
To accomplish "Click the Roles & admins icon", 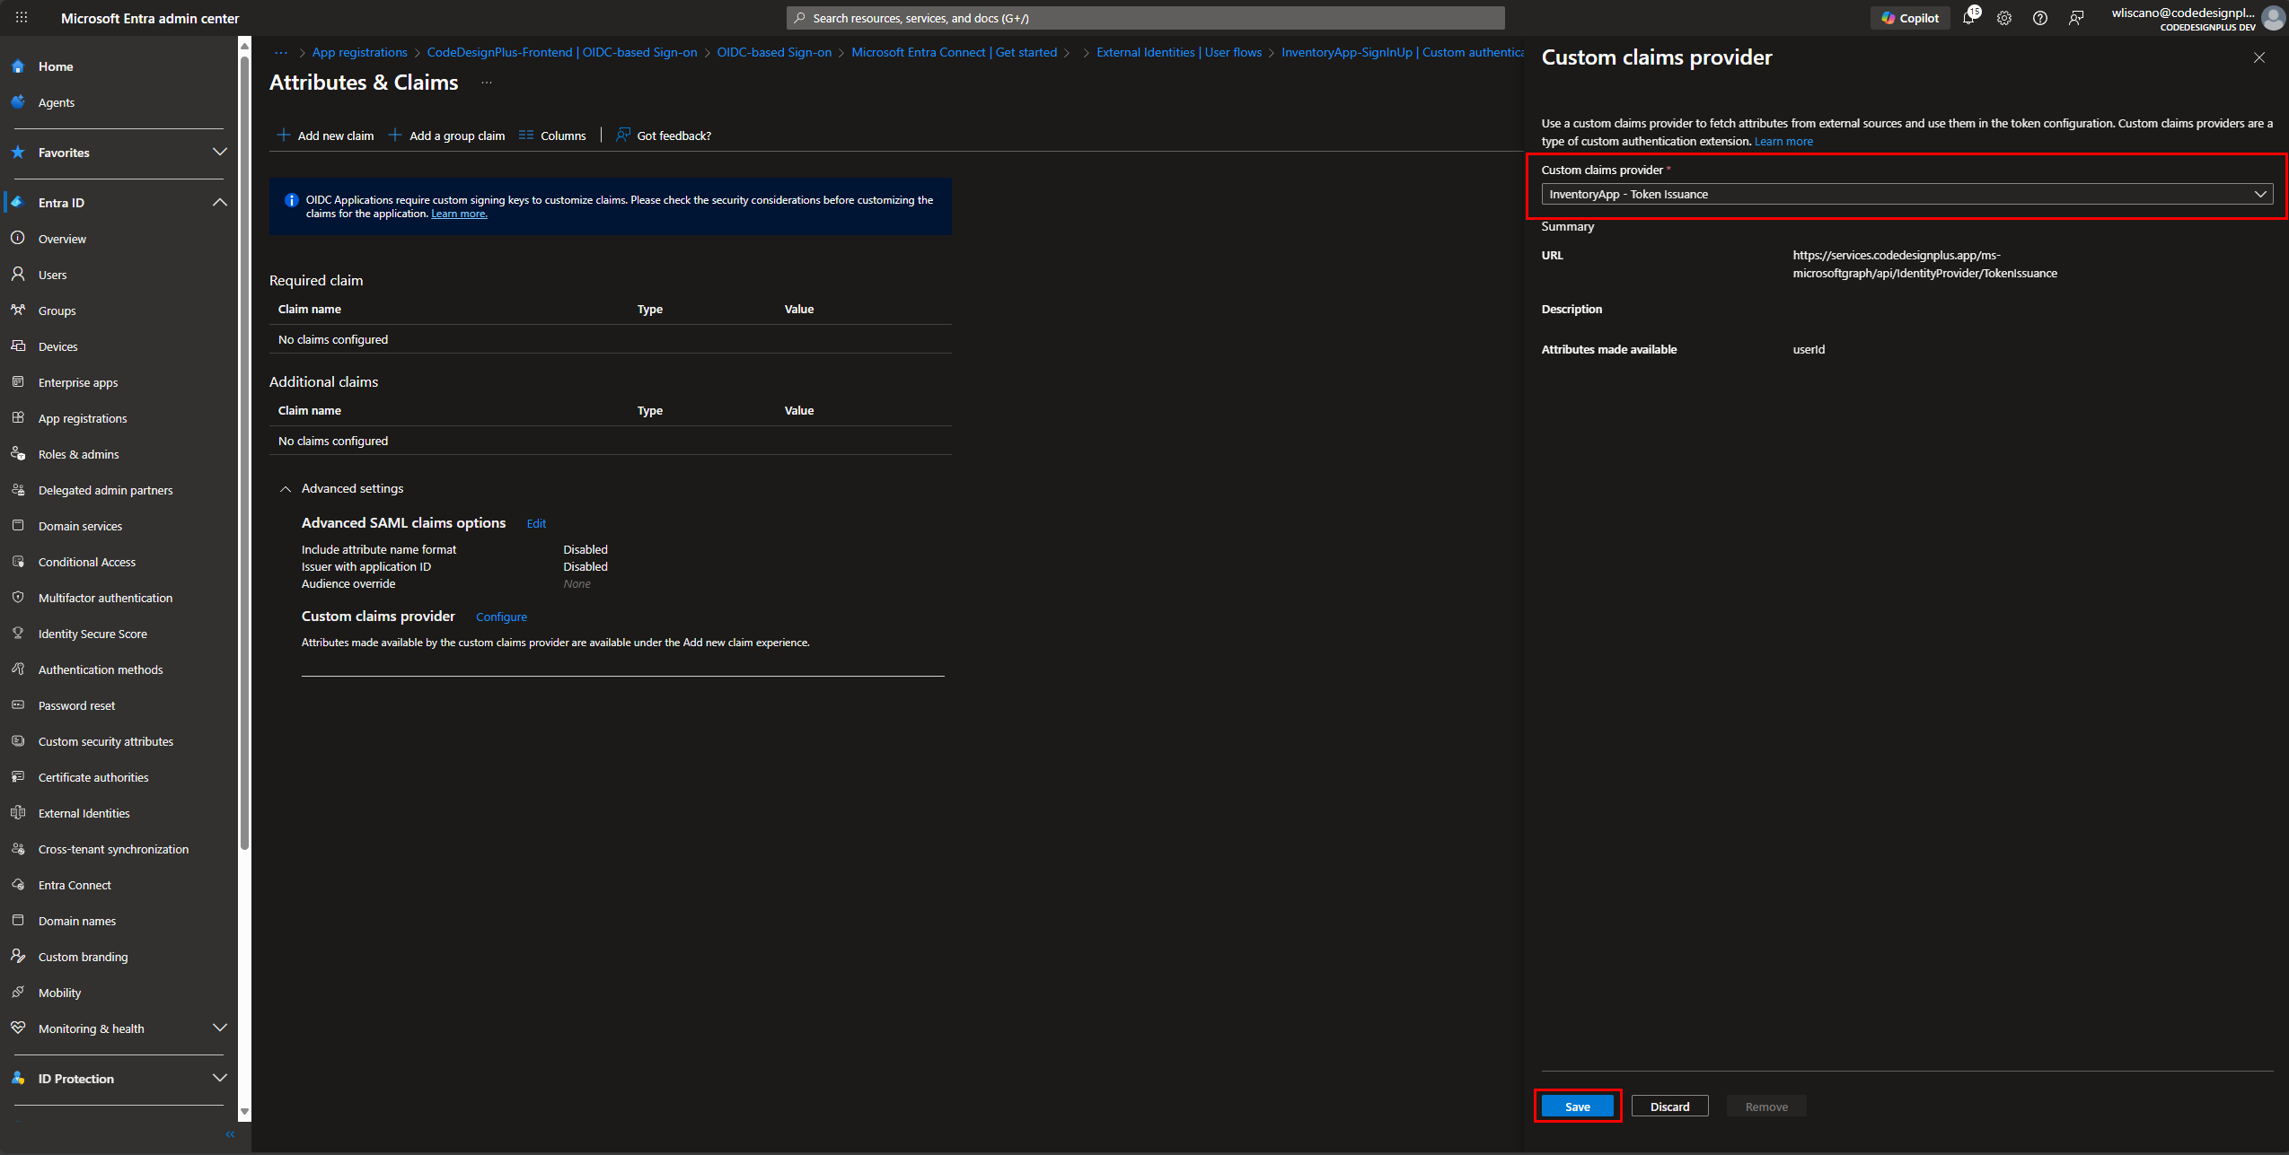I will click(18, 454).
